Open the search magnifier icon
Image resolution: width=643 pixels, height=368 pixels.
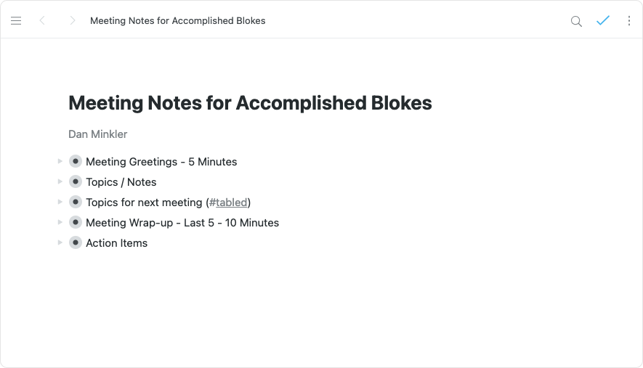point(576,21)
